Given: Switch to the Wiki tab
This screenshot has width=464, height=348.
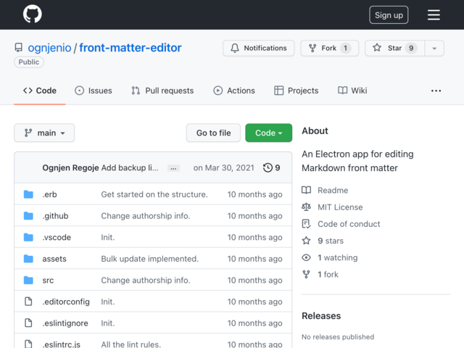Looking at the screenshot, I should pos(352,91).
